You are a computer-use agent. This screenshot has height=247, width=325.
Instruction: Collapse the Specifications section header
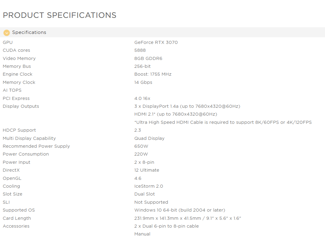coord(29,32)
